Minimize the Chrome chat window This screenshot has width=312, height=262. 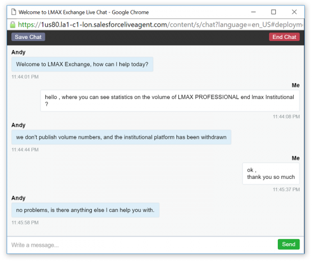click(253, 12)
